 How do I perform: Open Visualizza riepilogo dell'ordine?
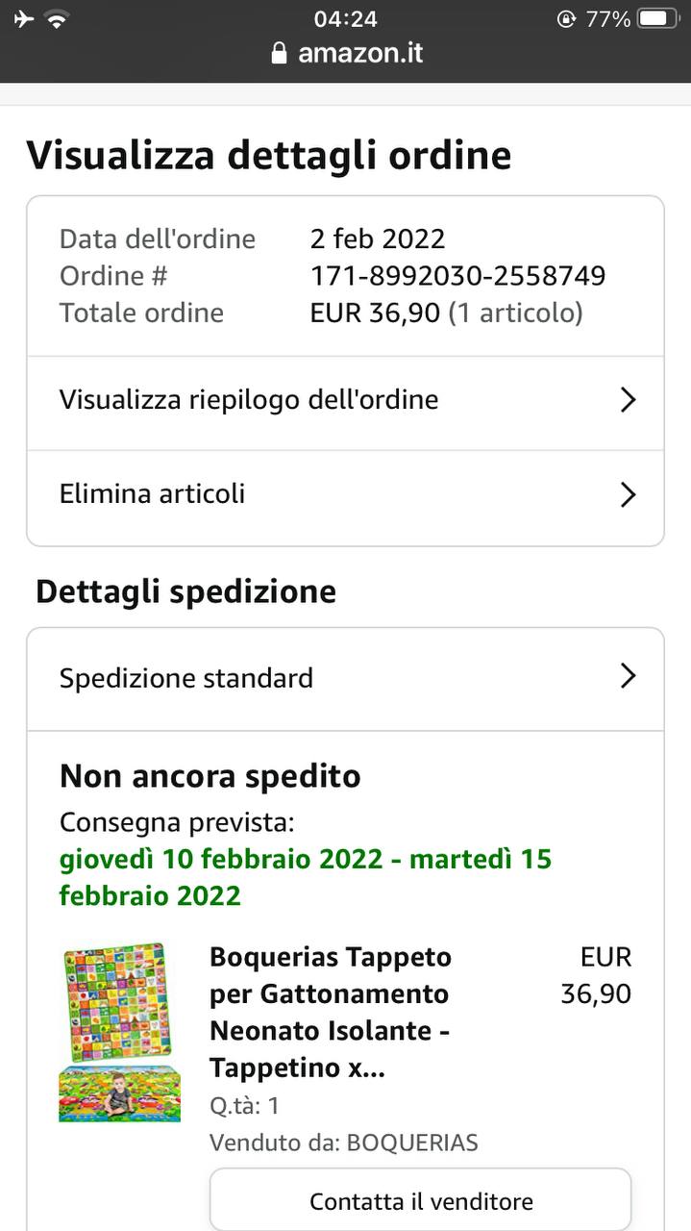point(249,400)
